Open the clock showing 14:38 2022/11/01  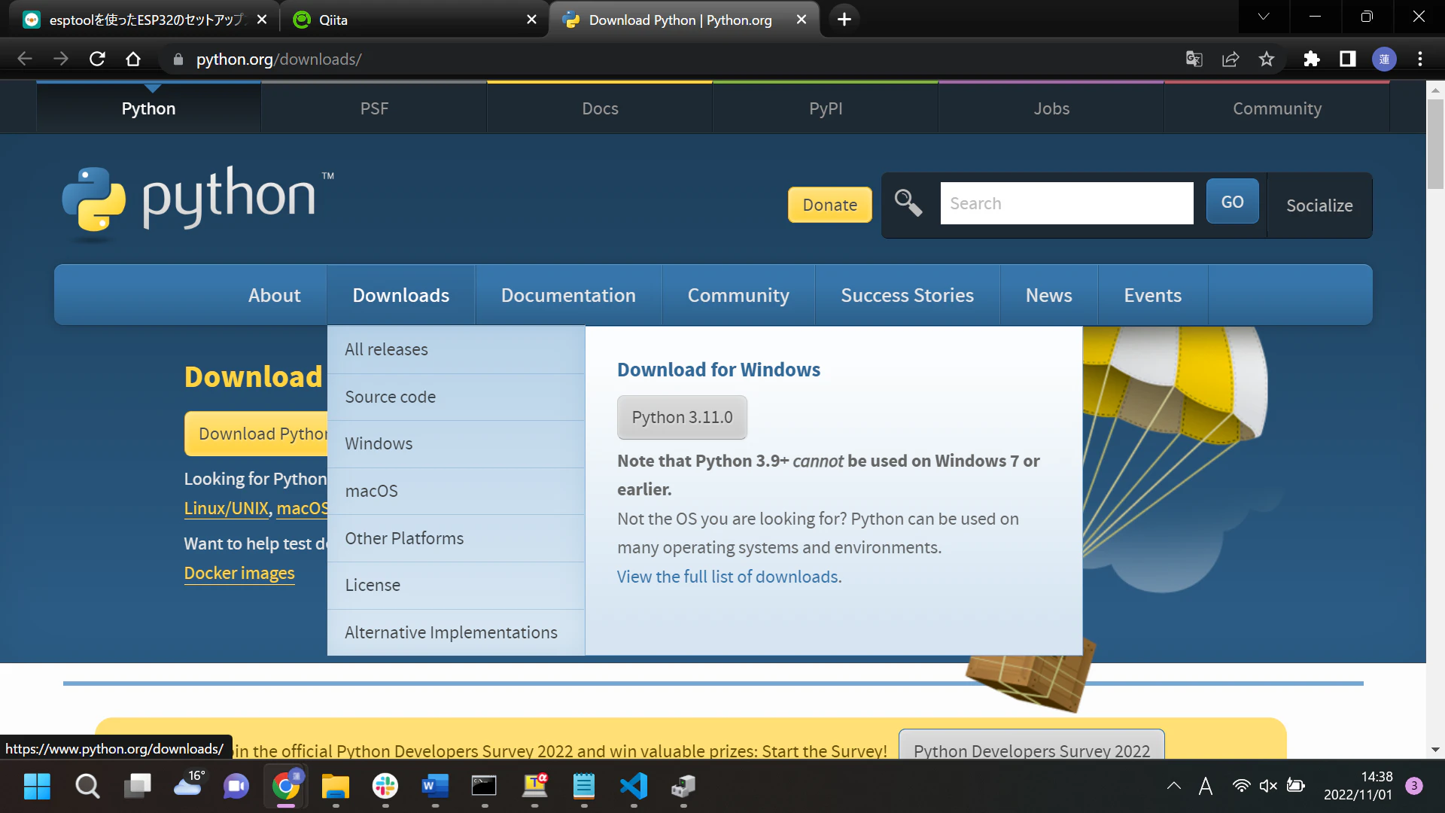point(1358,786)
